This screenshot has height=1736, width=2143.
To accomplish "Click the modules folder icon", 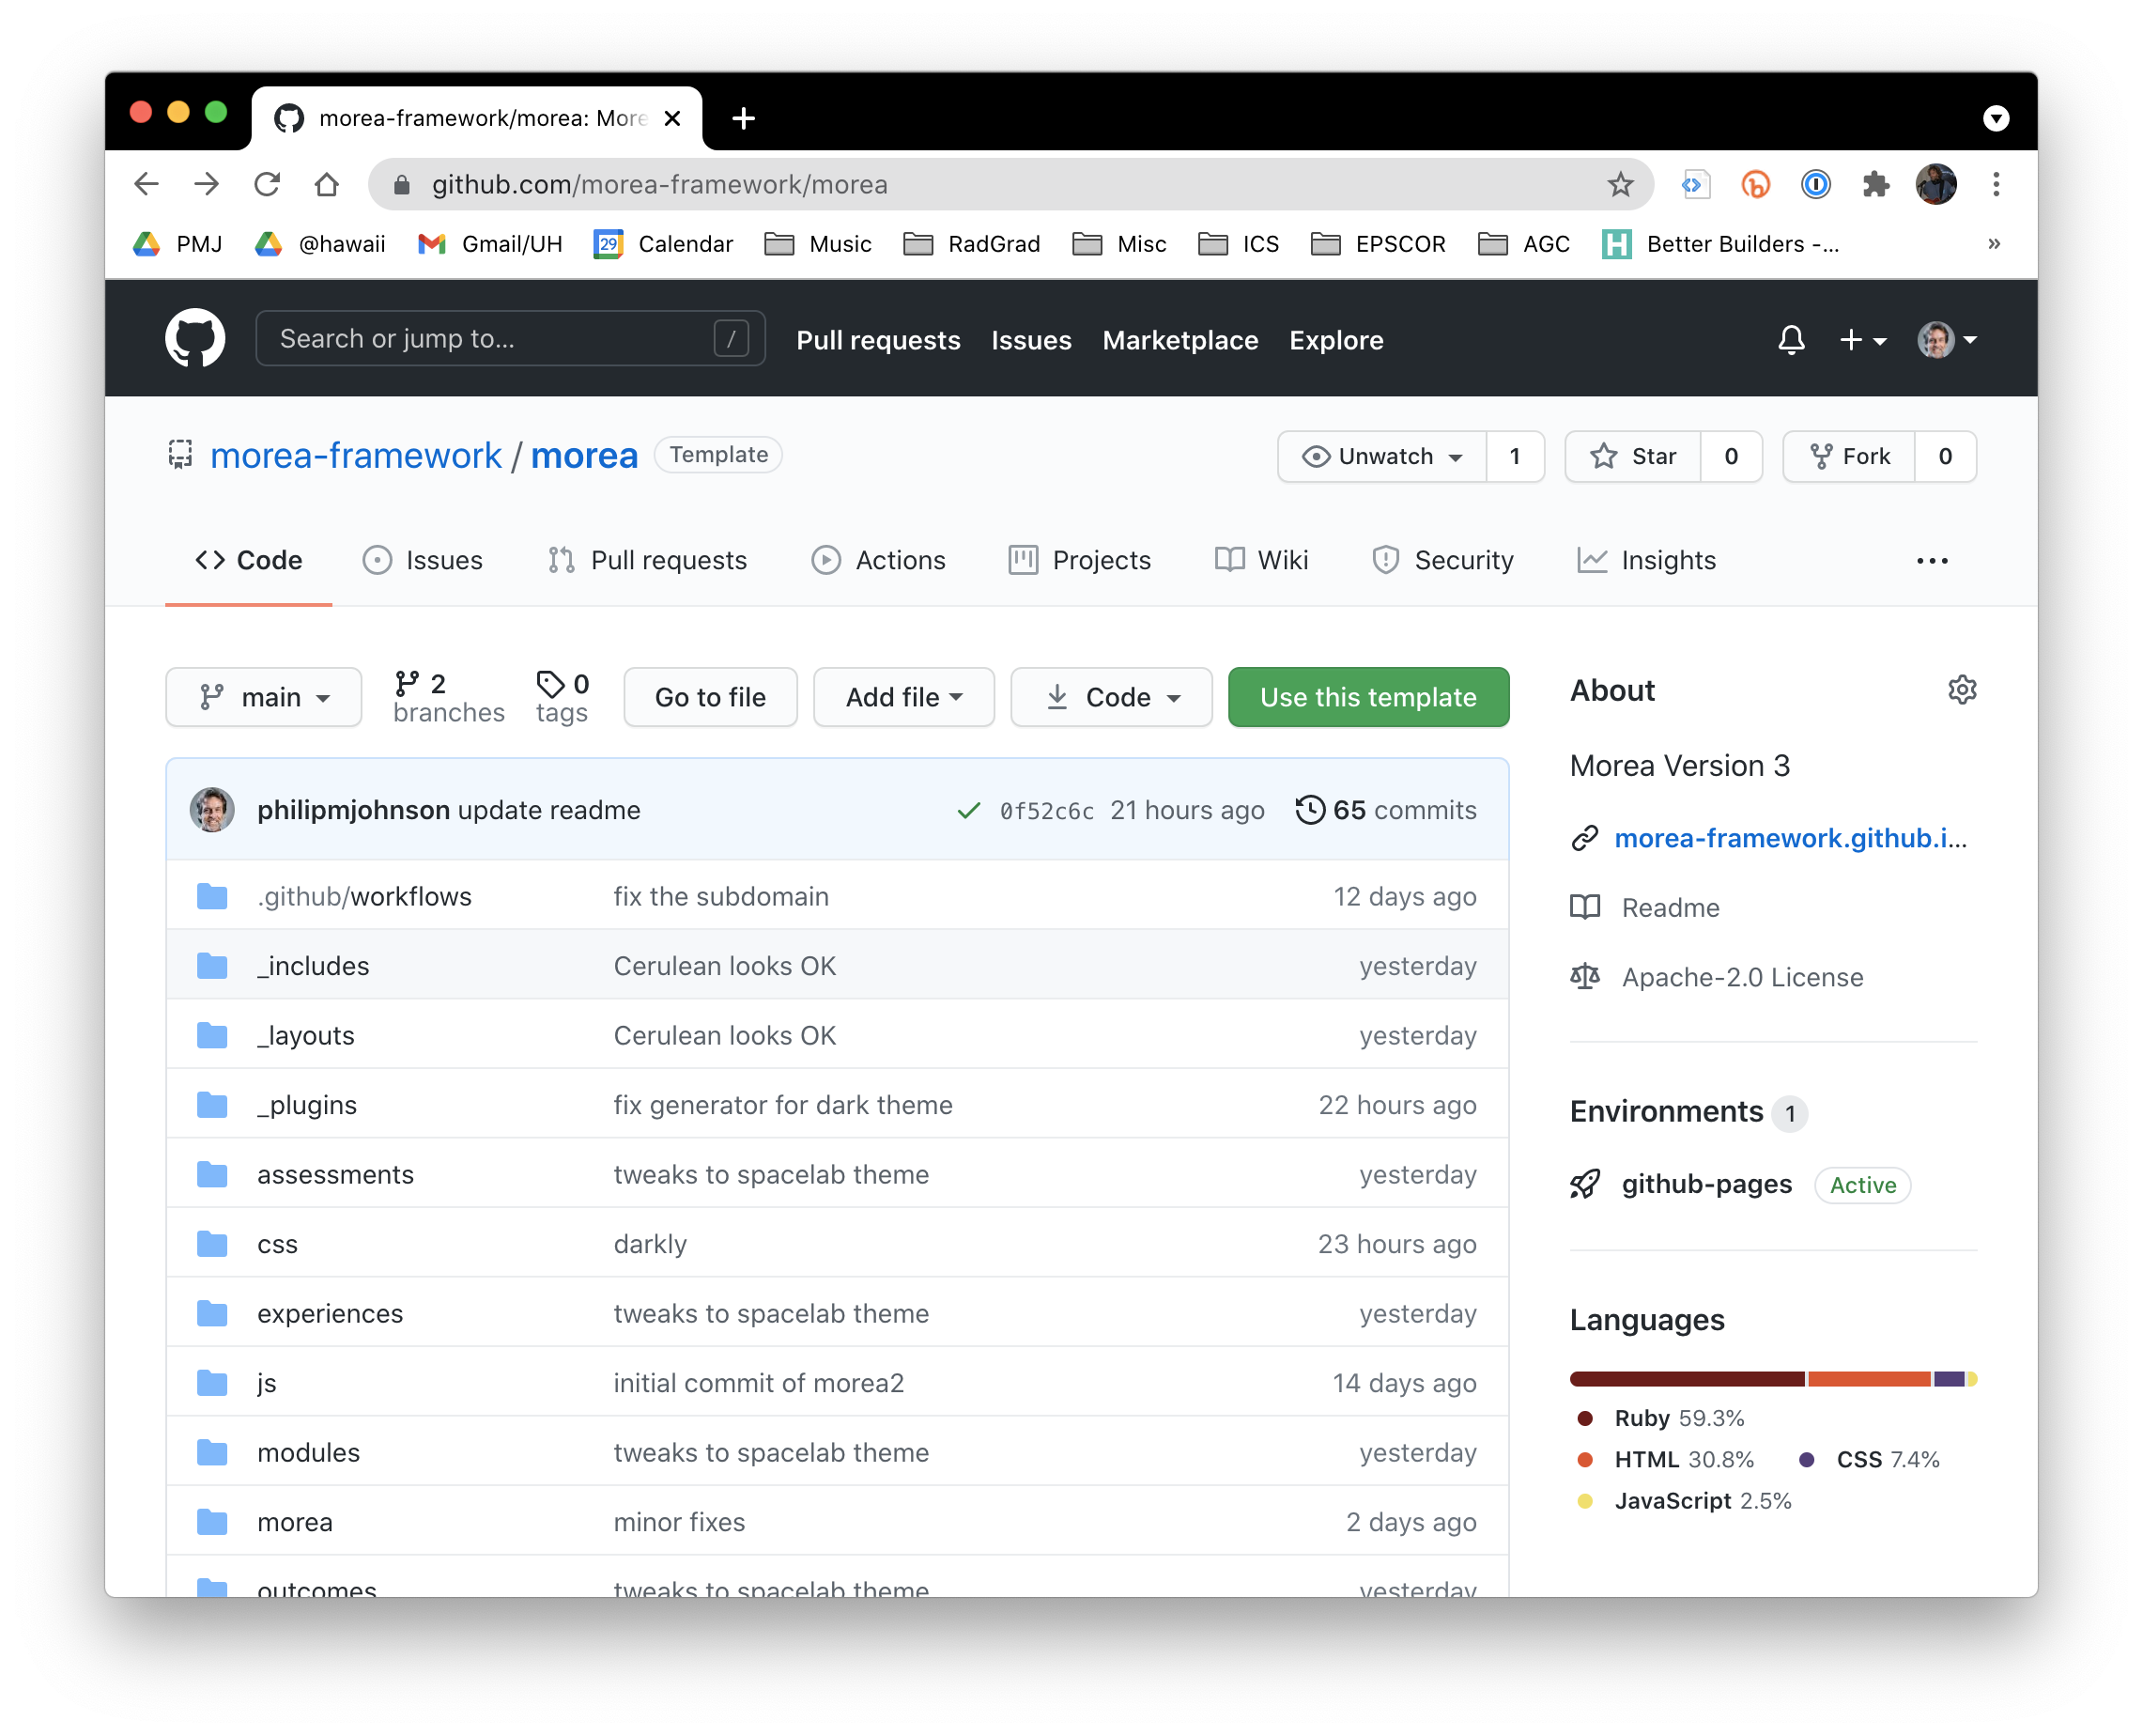I will [x=212, y=1452].
